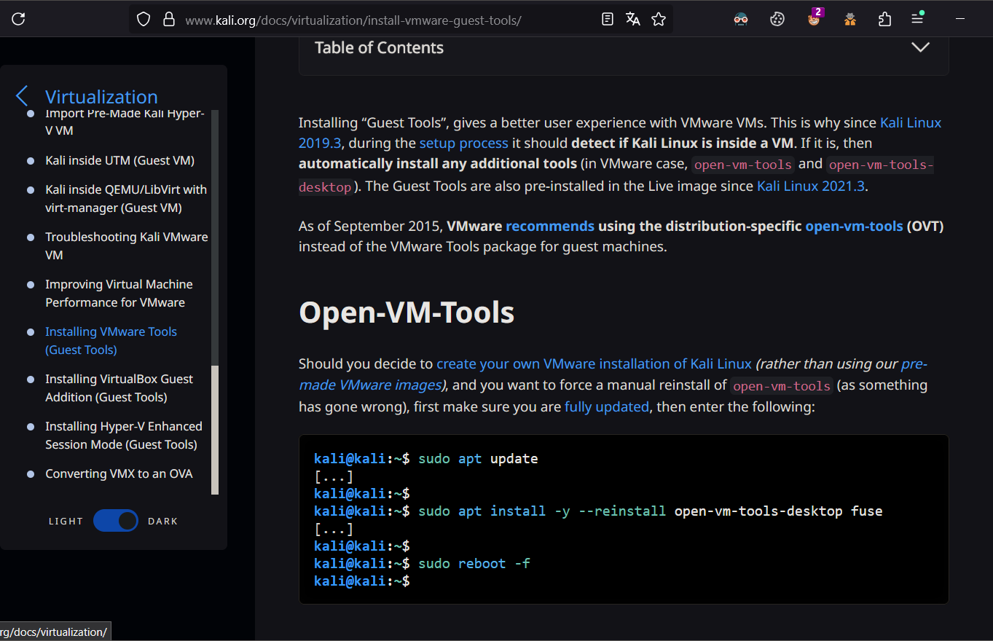This screenshot has width=993, height=641.
Task: Reload the page with the refresh icon
Action: pyautogui.click(x=18, y=20)
